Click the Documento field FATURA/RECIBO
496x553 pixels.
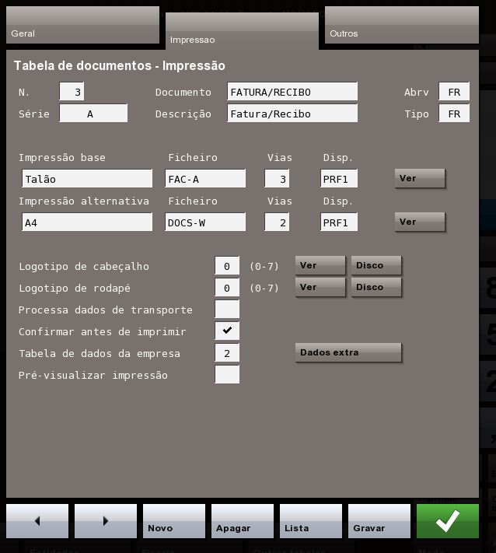coord(292,92)
